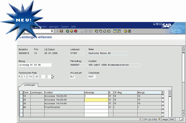This screenshot has height=123, width=186.
Task: Click cell text Accuvase 10x20x30
Action: 56,96
